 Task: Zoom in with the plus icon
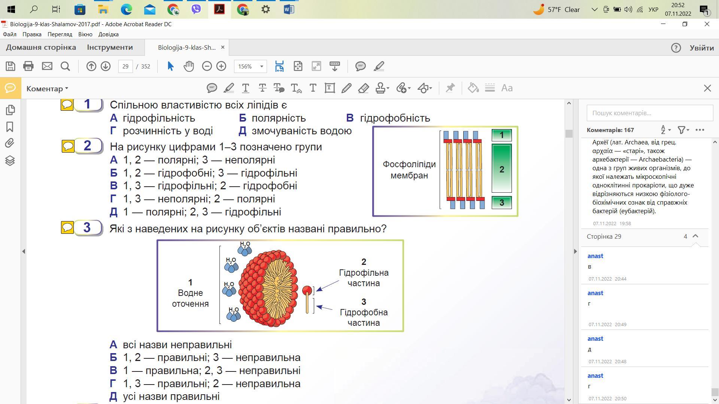coord(221,66)
